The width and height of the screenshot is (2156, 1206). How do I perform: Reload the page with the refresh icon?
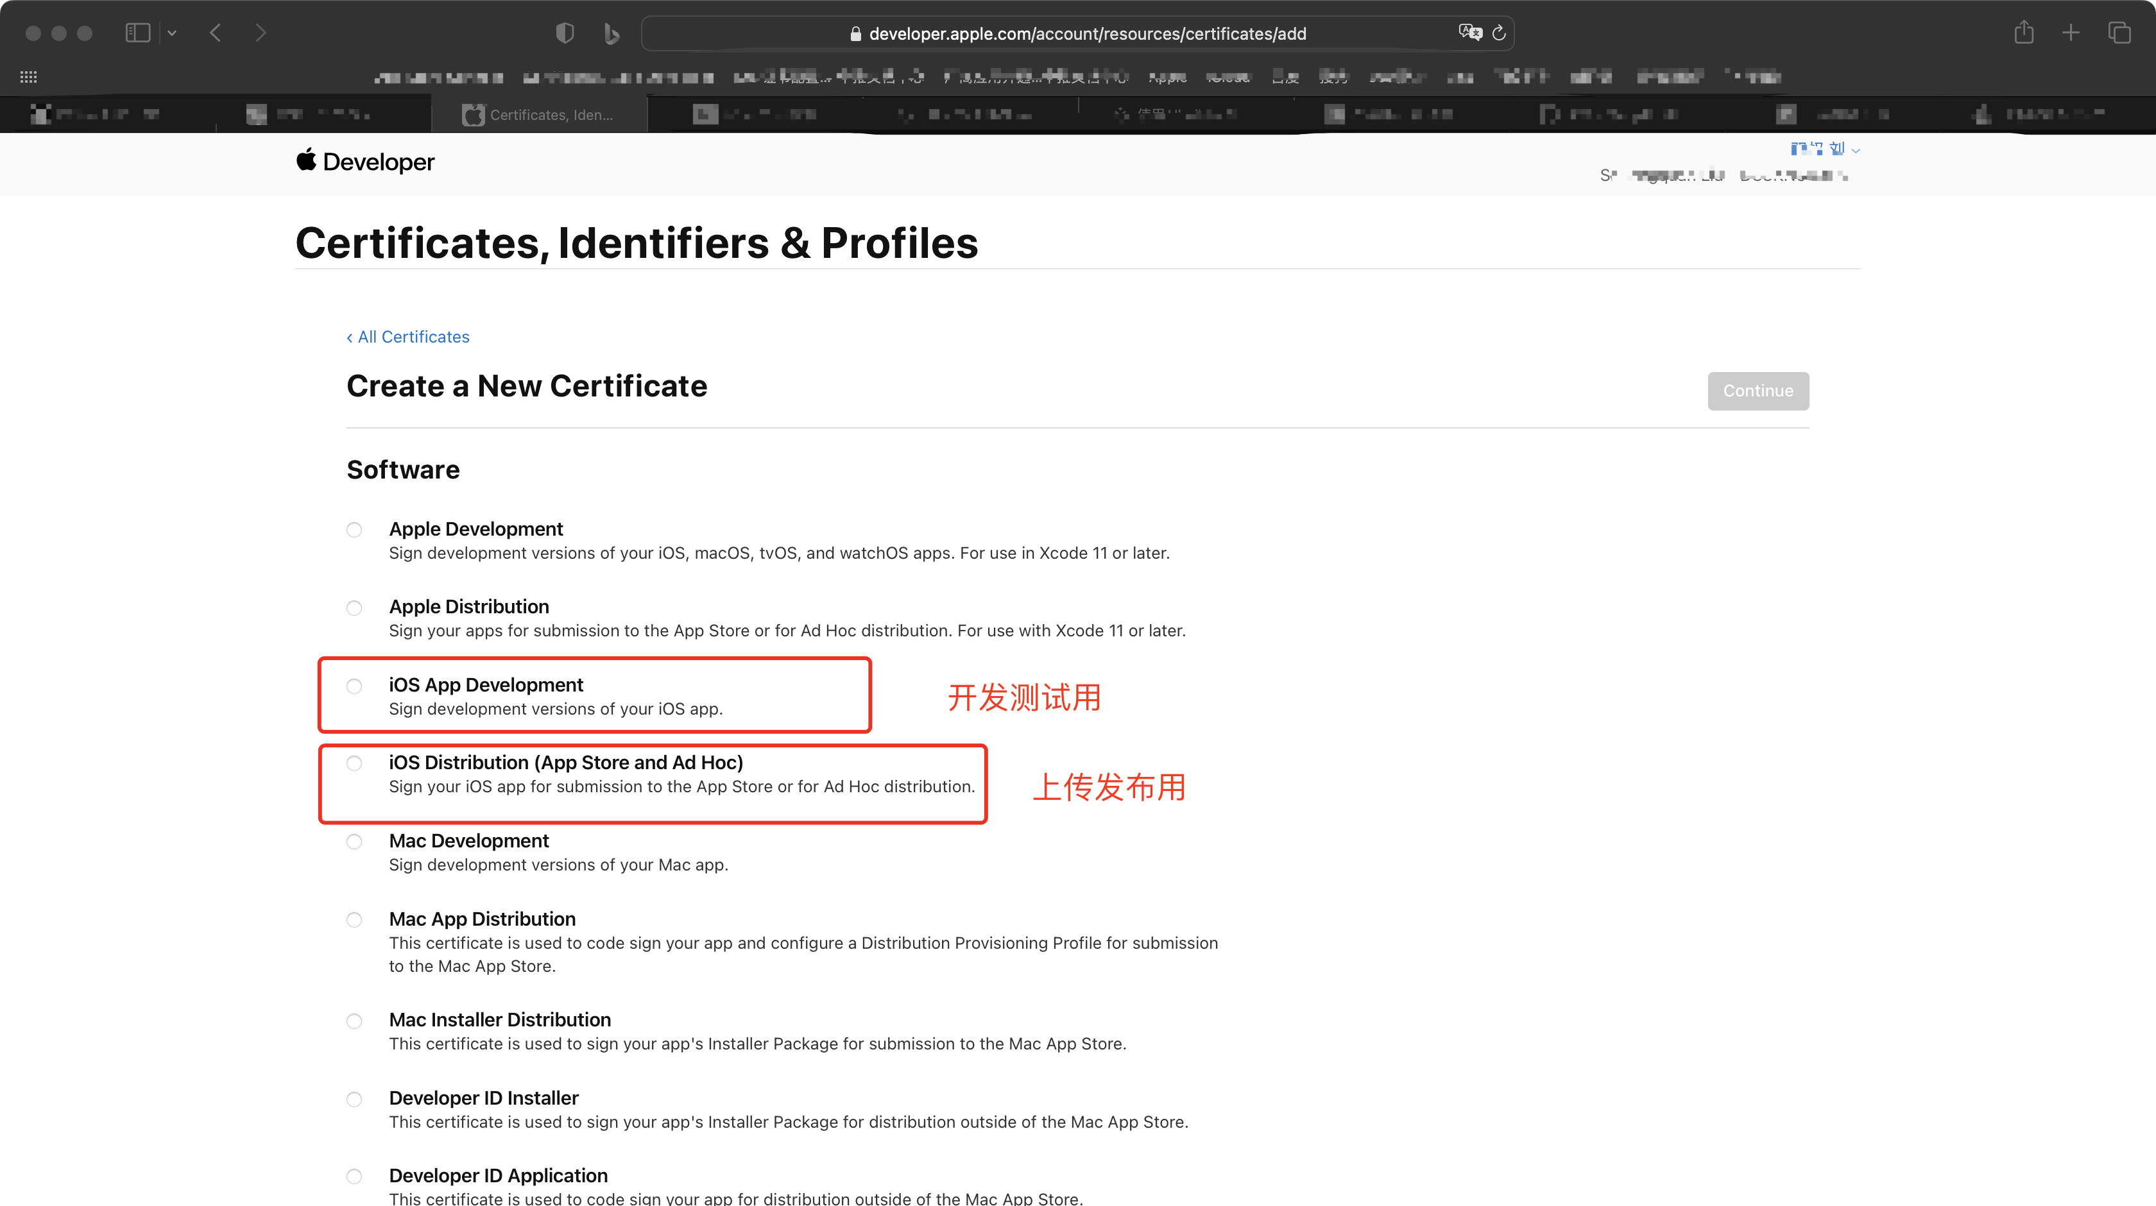tap(1498, 33)
